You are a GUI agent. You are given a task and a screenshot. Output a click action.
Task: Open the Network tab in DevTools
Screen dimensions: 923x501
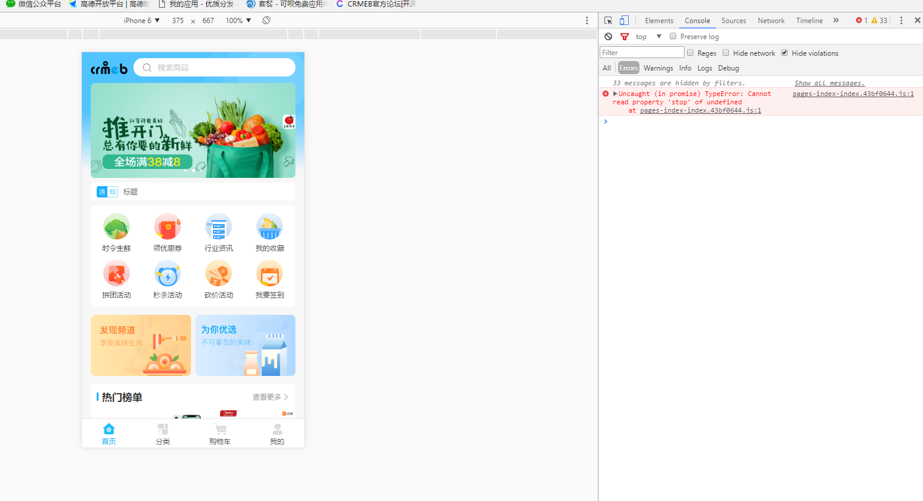click(771, 21)
